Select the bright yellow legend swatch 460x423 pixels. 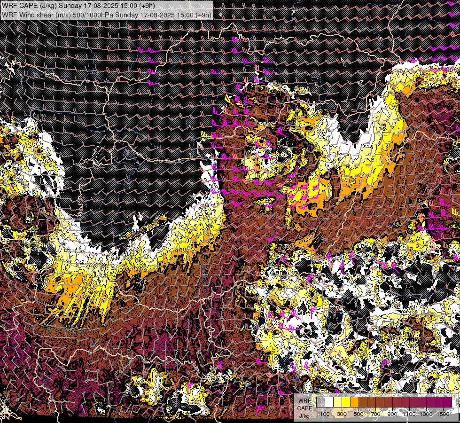click(346, 402)
